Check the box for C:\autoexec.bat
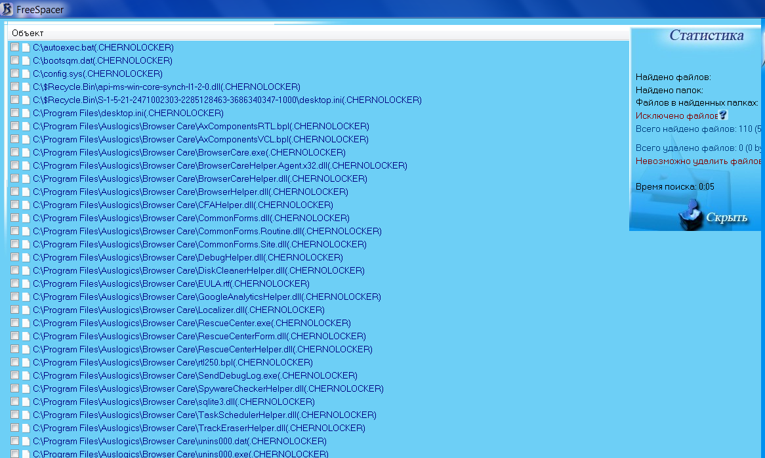This screenshot has height=458, width=765. pyautogui.click(x=14, y=47)
